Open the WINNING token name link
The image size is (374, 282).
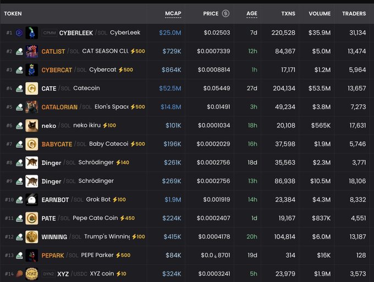tap(54, 237)
